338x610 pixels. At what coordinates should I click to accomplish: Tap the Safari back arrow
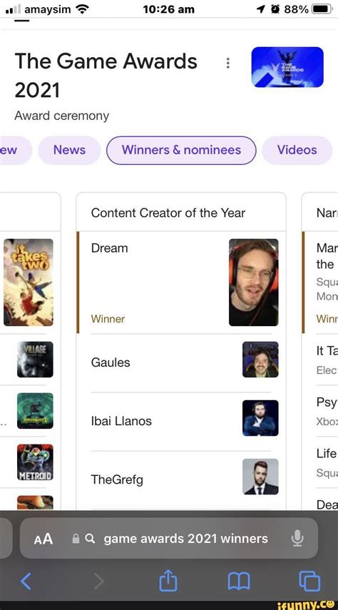click(x=26, y=581)
